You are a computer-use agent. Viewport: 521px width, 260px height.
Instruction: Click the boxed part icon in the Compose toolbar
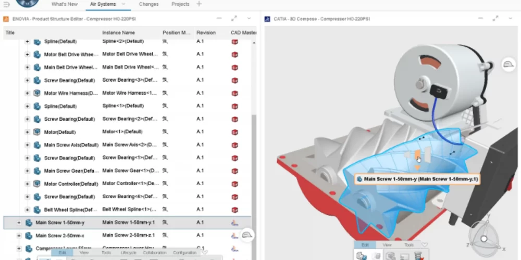coord(390,256)
